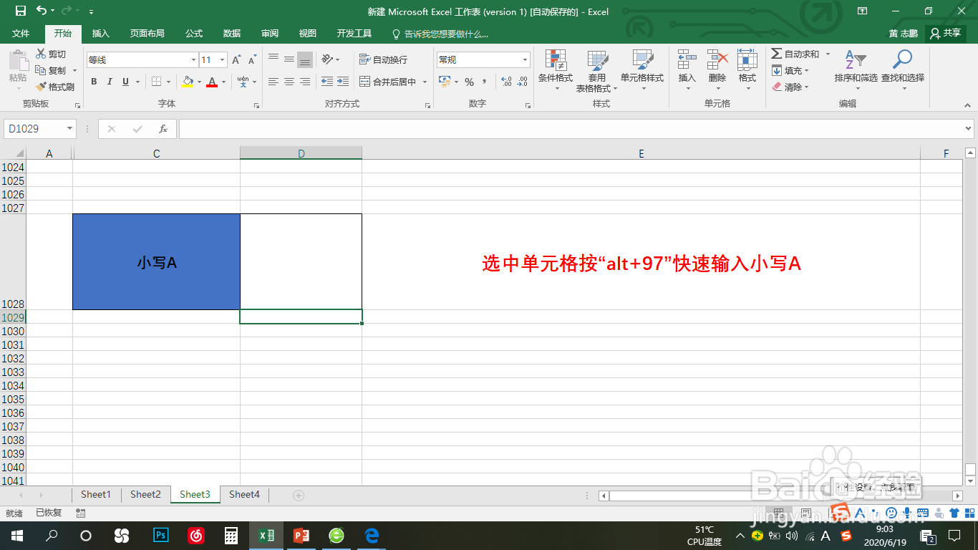This screenshot has height=550, width=978.
Task: Add a new sheet with plus icon
Action: coord(299,495)
